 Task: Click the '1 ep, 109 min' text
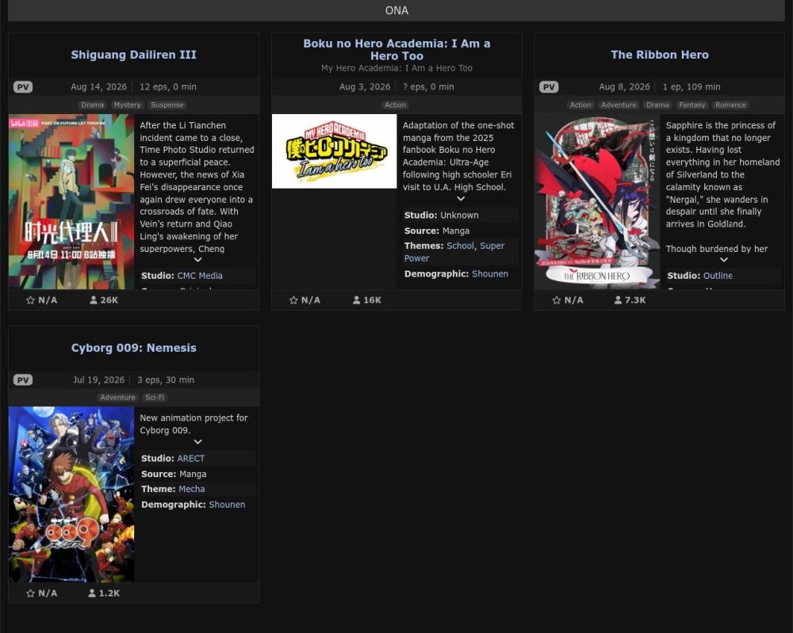691,87
